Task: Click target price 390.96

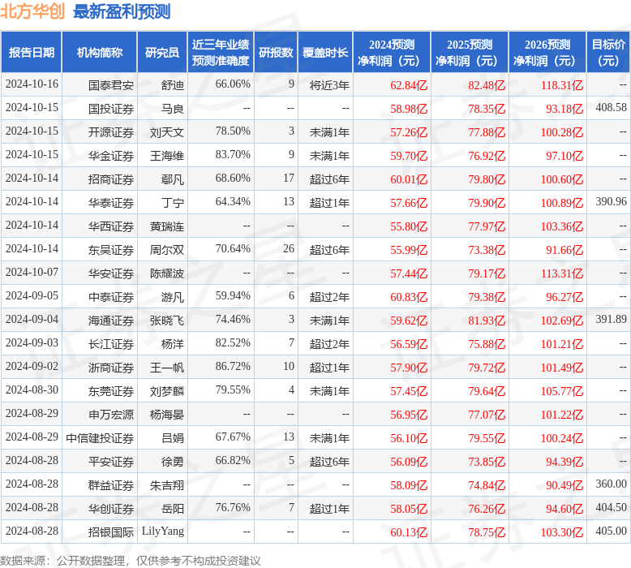Action: coord(612,202)
